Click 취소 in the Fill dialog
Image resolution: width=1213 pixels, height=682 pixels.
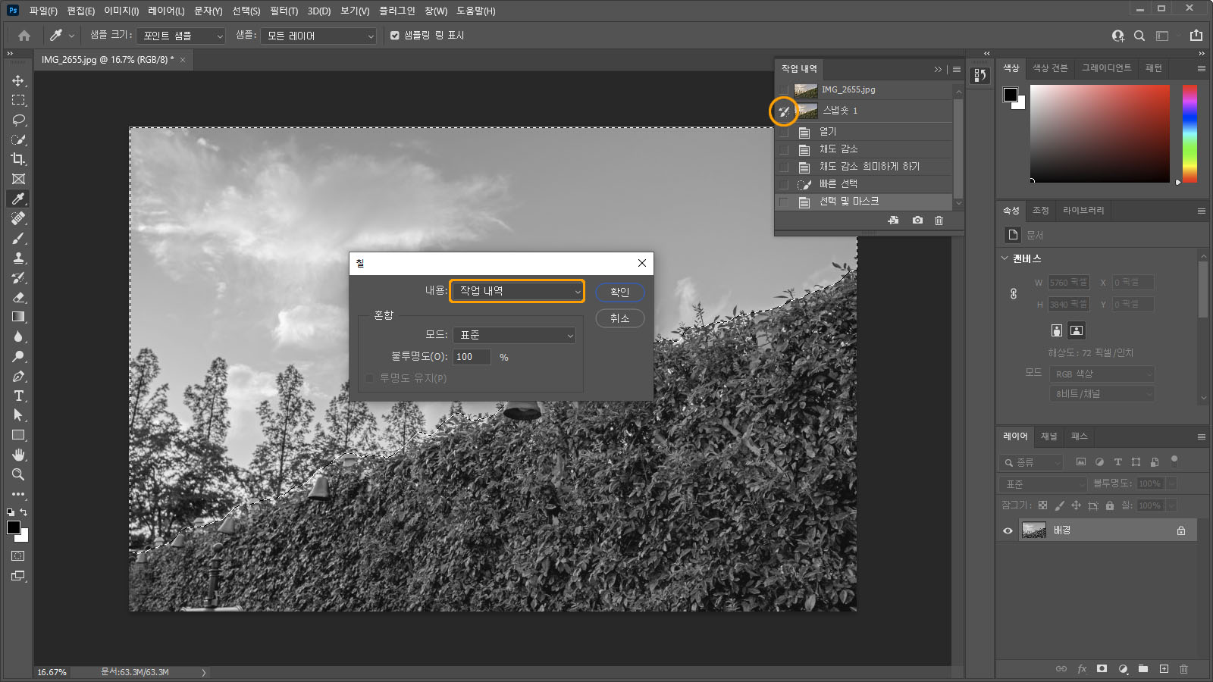click(619, 318)
